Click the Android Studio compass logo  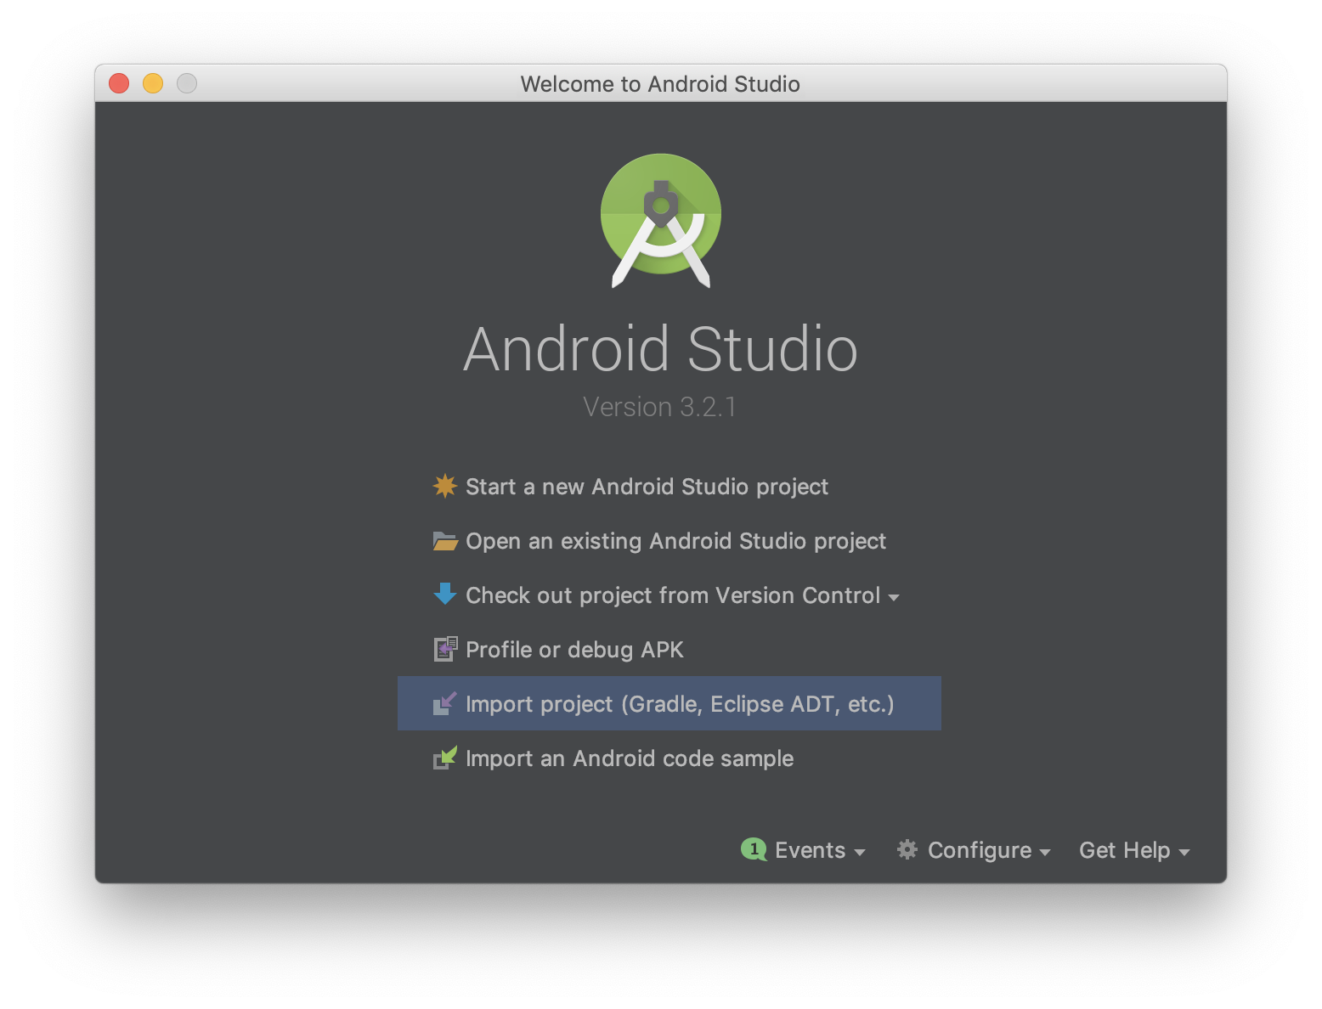click(x=661, y=220)
